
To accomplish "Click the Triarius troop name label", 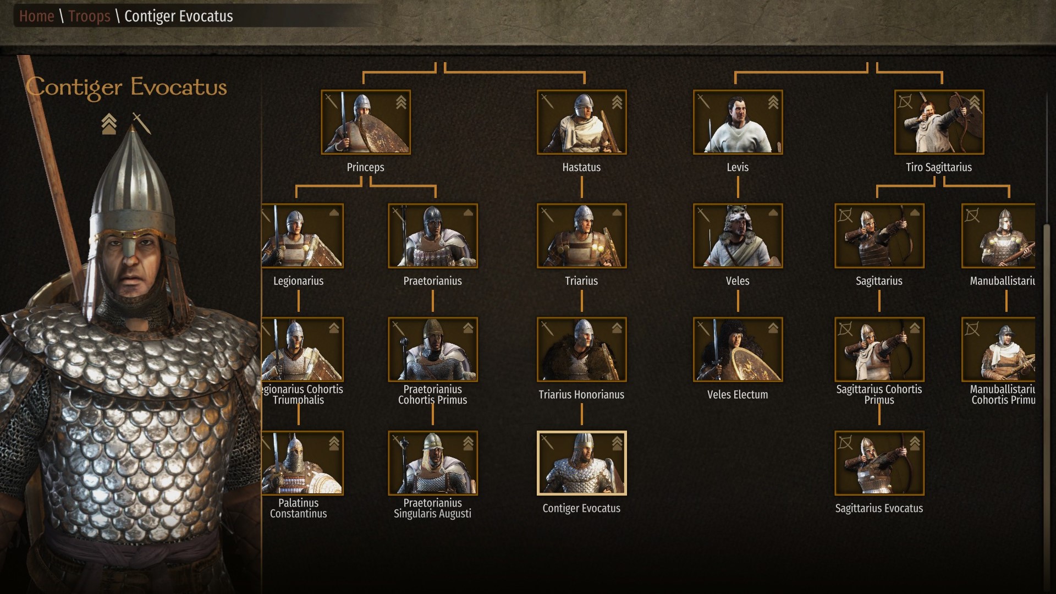I will pyautogui.click(x=581, y=280).
